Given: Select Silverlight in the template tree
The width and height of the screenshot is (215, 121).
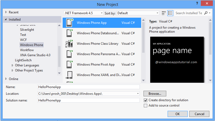Looking at the screenshot, I should coord(27,30).
